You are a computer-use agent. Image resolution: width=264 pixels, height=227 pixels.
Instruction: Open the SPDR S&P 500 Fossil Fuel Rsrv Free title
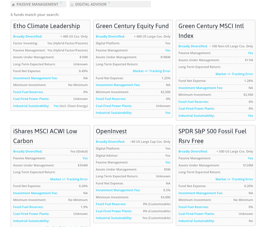[x=212, y=136]
